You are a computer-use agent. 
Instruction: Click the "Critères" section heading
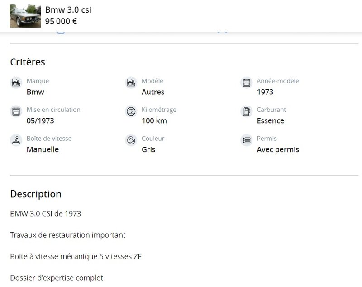click(x=28, y=62)
